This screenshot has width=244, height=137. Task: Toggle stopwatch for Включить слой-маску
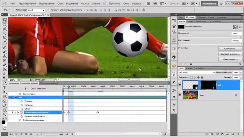click(x=22, y=116)
